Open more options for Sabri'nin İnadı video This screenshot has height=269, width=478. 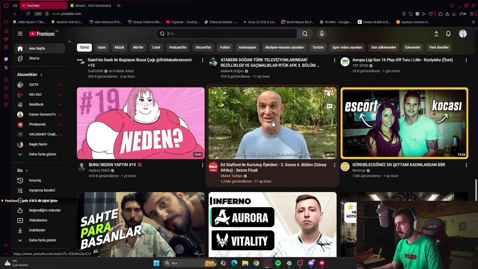tap(203, 60)
